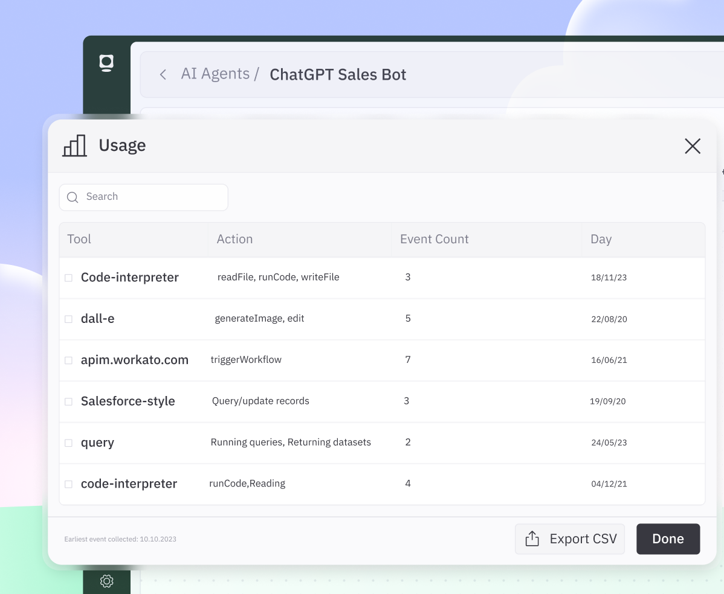The height and width of the screenshot is (594, 724).
Task: Enable the apim.workato.com checkbox
Action: [x=68, y=360]
